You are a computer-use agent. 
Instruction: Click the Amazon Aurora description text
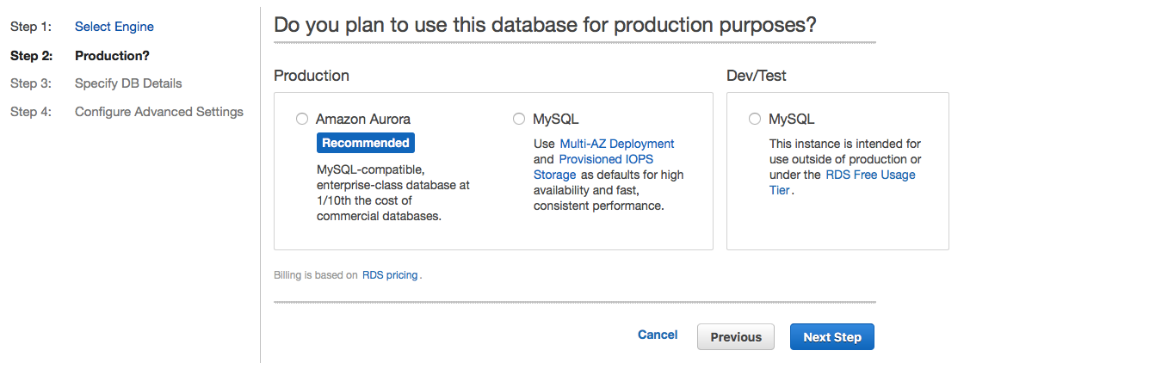pyautogui.click(x=393, y=193)
